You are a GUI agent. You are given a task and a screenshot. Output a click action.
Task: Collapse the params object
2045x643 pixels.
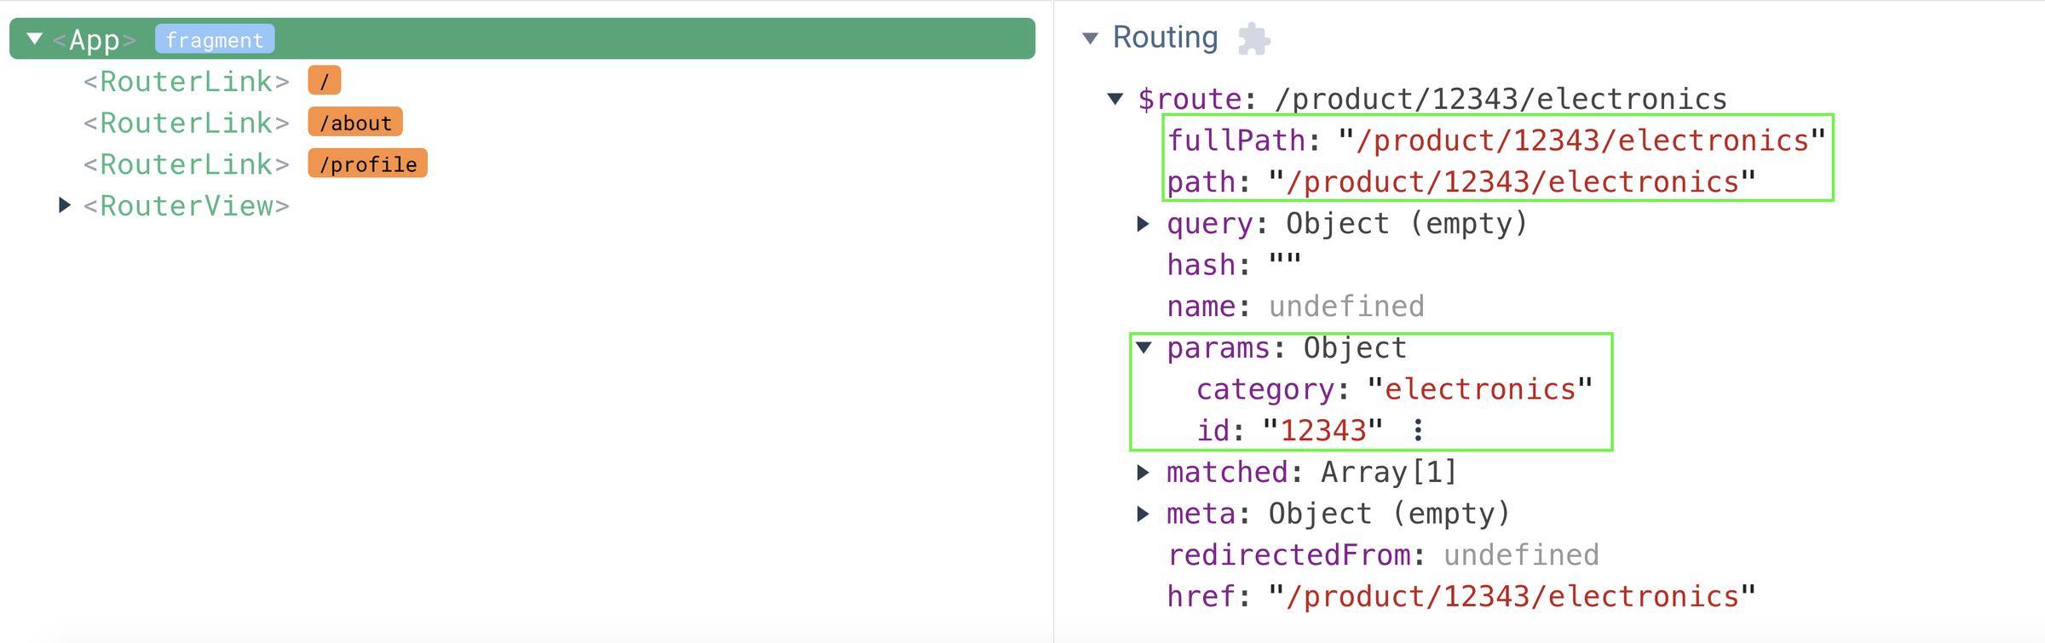pyautogui.click(x=1144, y=347)
